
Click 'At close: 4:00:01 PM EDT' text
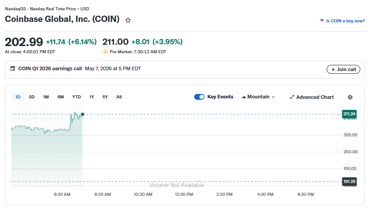click(x=30, y=52)
